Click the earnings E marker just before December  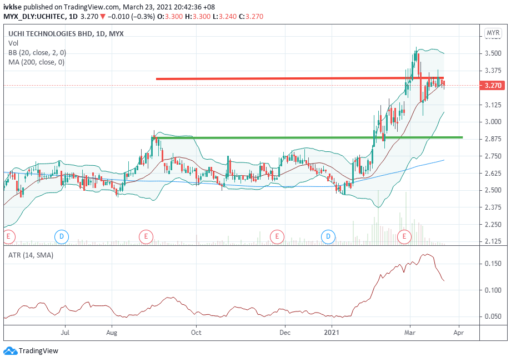[277, 236]
